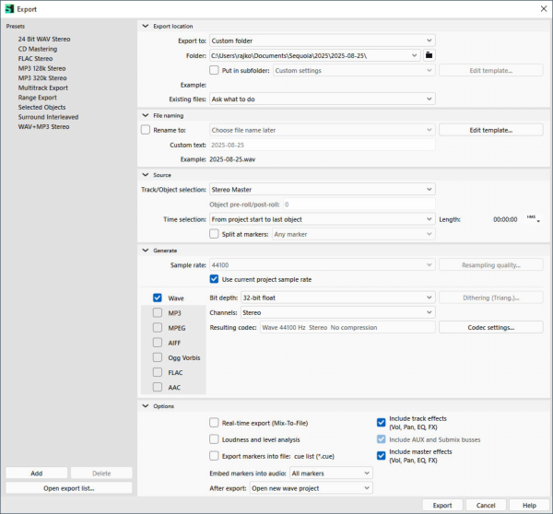Select the CD Mastering preset
The width and height of the screenshot is (553, 514).
click(38, 49)
